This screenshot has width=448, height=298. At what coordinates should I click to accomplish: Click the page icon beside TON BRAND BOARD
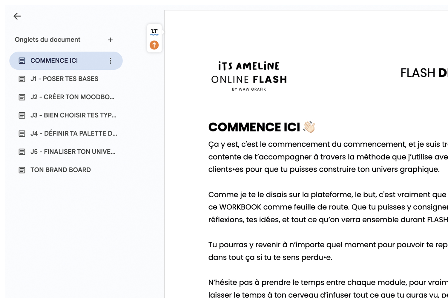[x=22, y=170]
